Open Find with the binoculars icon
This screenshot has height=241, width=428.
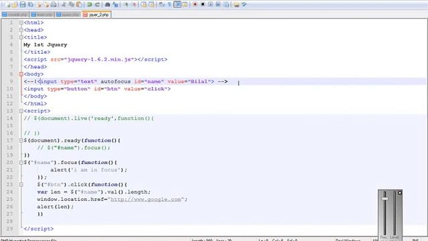pos(108,5)
